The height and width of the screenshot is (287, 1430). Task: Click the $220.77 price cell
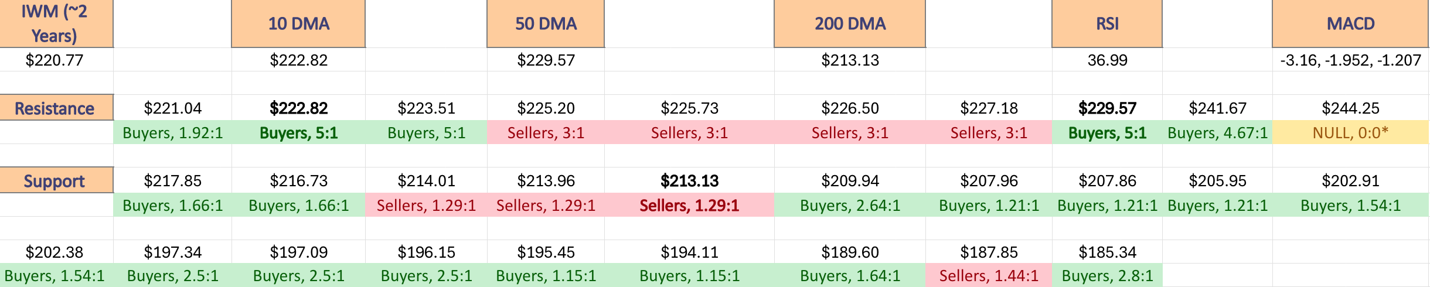56,60
